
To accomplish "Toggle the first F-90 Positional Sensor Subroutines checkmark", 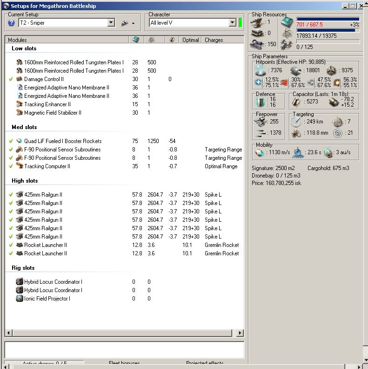I will [x=11, y=150].
